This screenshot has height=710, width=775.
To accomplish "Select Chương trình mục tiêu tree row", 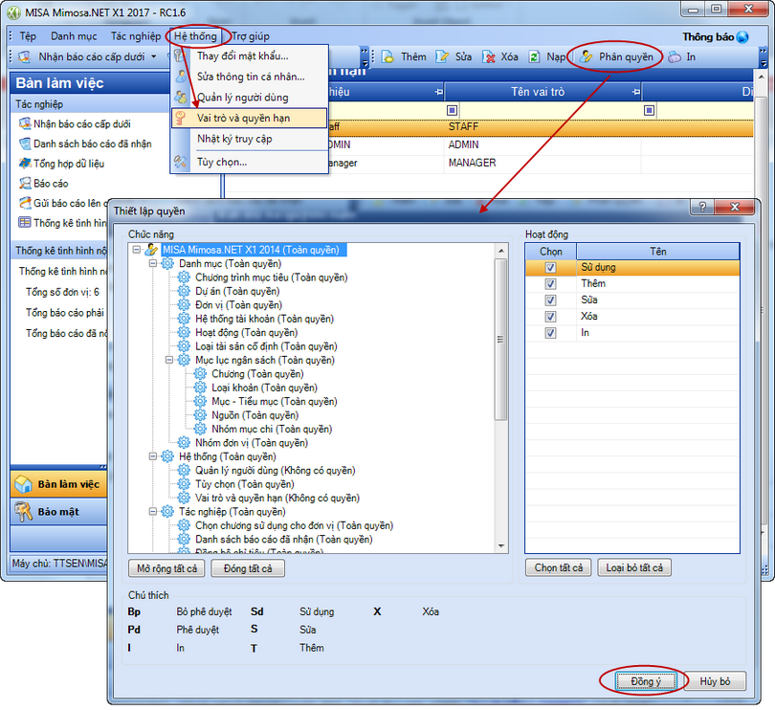I will [x=271, y=277].
